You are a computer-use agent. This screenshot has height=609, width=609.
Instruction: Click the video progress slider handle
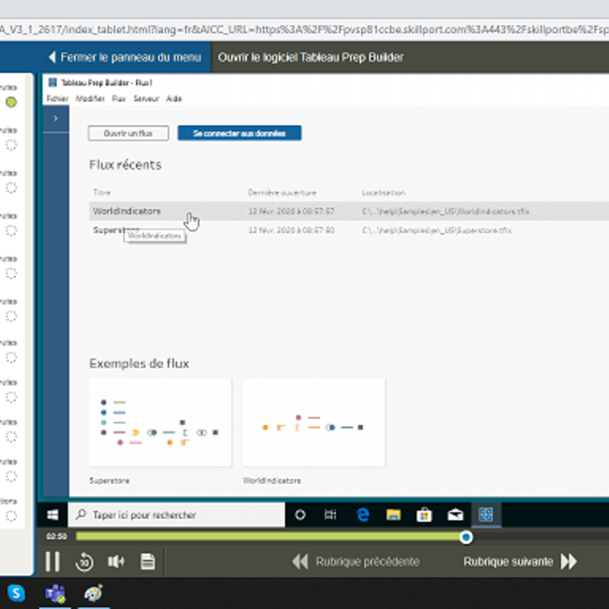(x=466, y=537)
